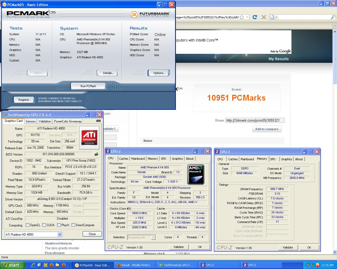Viewport: 337px width, 269px height.
Task: Click the save BIOS icon in GPU-Z
Action: [x=96, y=154]
